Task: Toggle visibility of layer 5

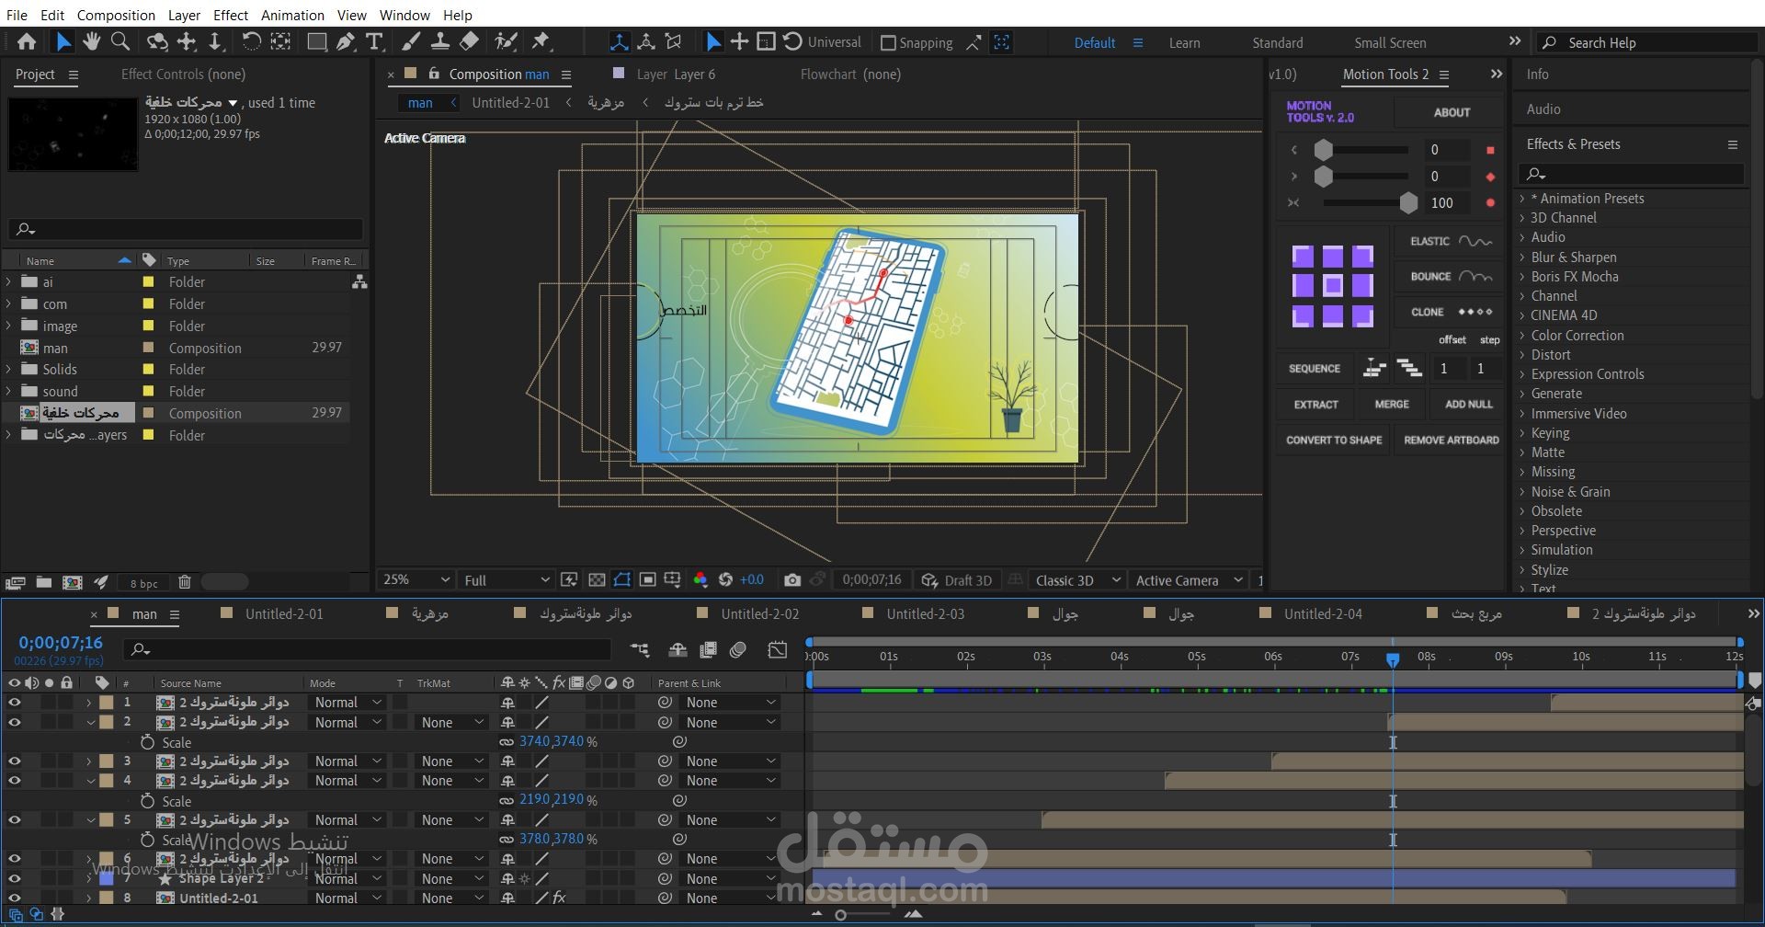Action: click(x=14, y=820)
